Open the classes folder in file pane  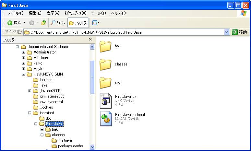pyautogui.click(x=106, y=64)
